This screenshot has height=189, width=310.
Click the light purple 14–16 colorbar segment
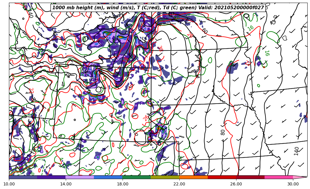pyautogui.click(x=80, y=177)
